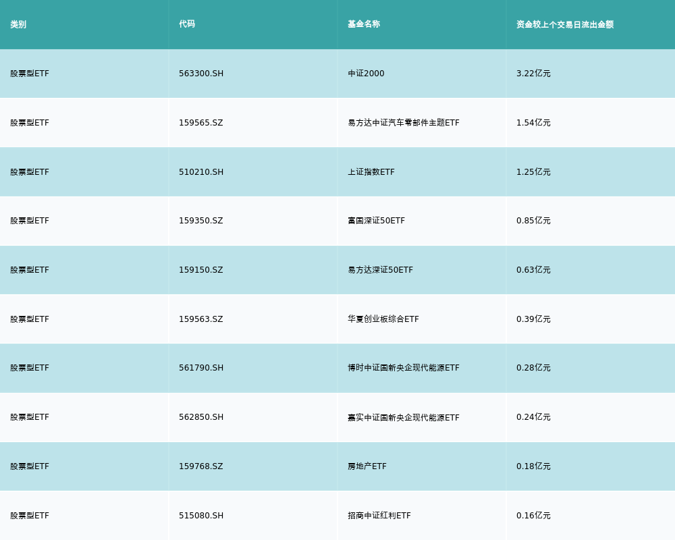Image resolution: width=675 pixels, height=540 pixels.
Task: Click the 资金较上个交易日流出金额 column header
Action: click(565, 24)
